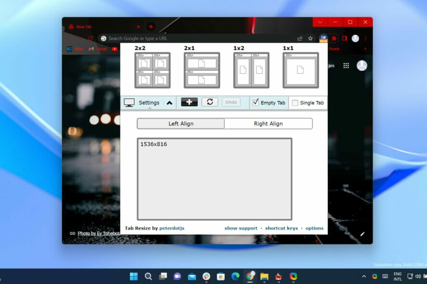The height and width of the screenshot is (284, 427).
Task: Open the tab search dropdown arrow
Action: (x=320, y=22)
